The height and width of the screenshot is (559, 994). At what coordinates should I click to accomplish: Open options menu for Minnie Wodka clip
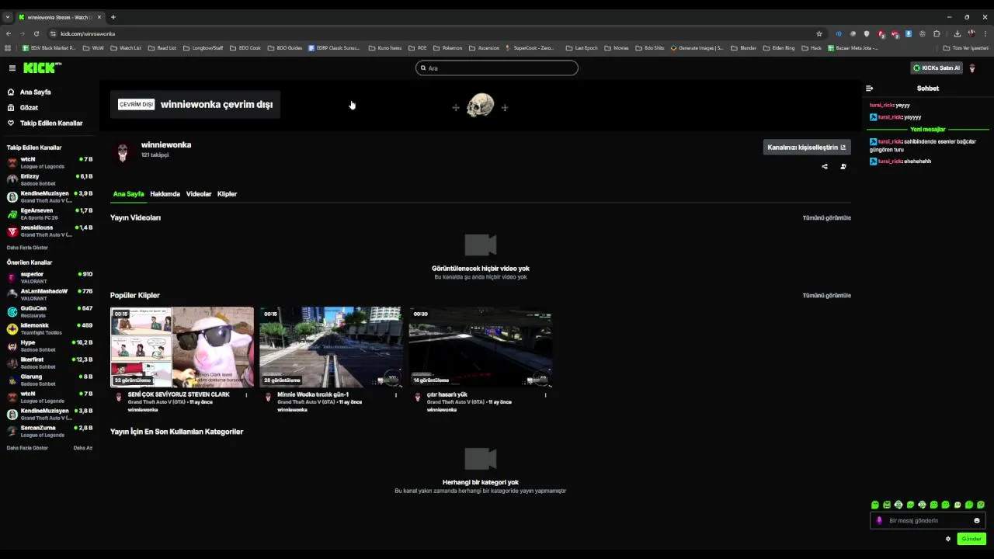tap(395, 395)
